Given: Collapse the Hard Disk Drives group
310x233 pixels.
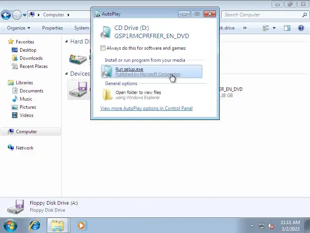Looking at the screenshot, I should pos(66,42).
